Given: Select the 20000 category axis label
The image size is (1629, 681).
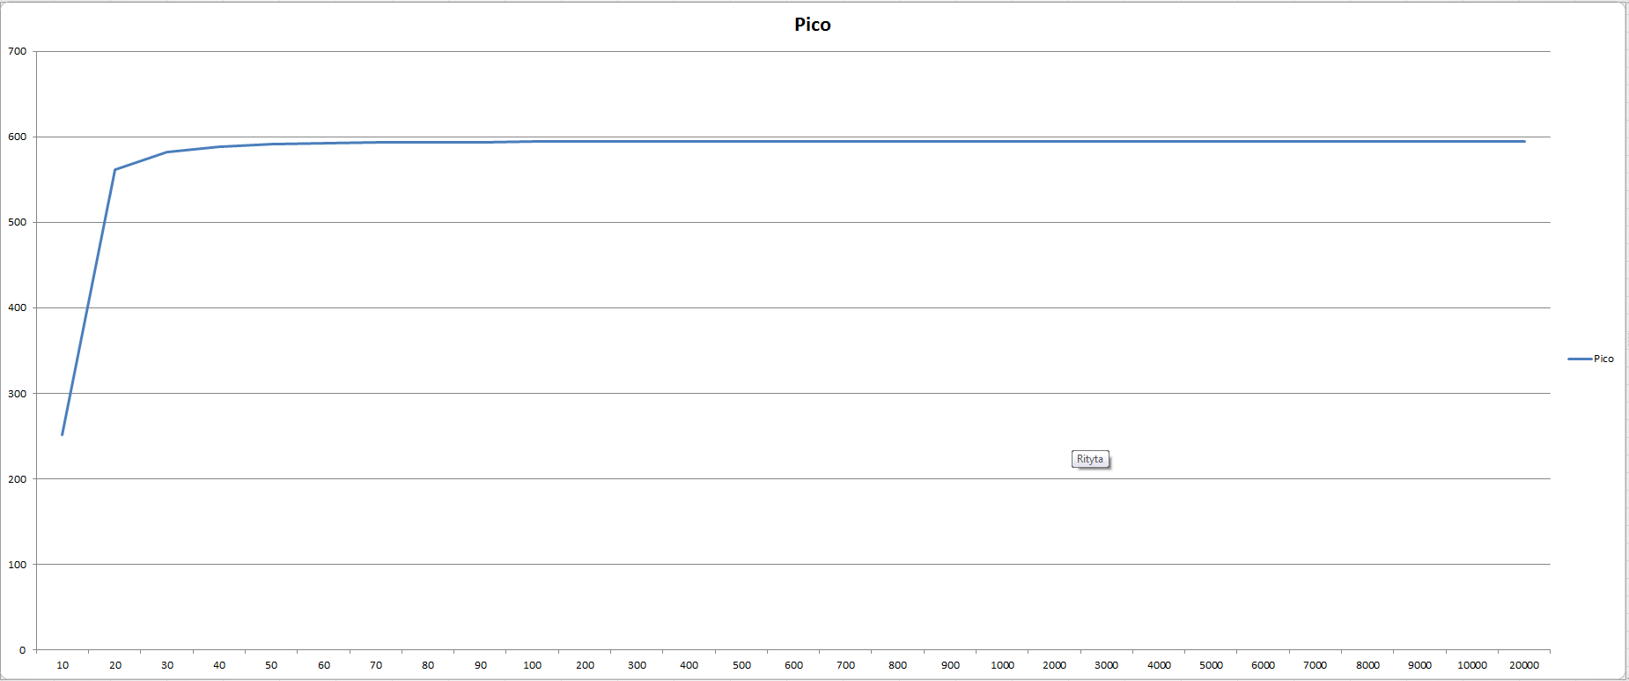Looking at the screenshot, I should pos(1524,665).
